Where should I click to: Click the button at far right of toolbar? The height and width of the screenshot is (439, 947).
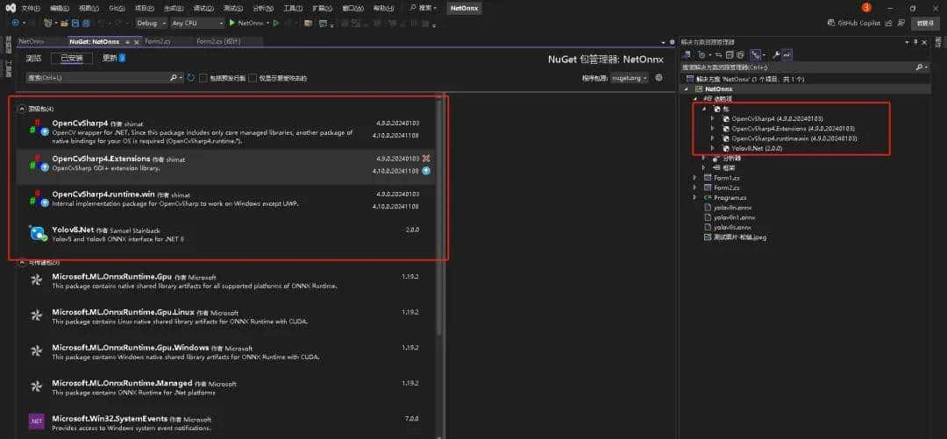pyautogui.click(x=926, y=23)
